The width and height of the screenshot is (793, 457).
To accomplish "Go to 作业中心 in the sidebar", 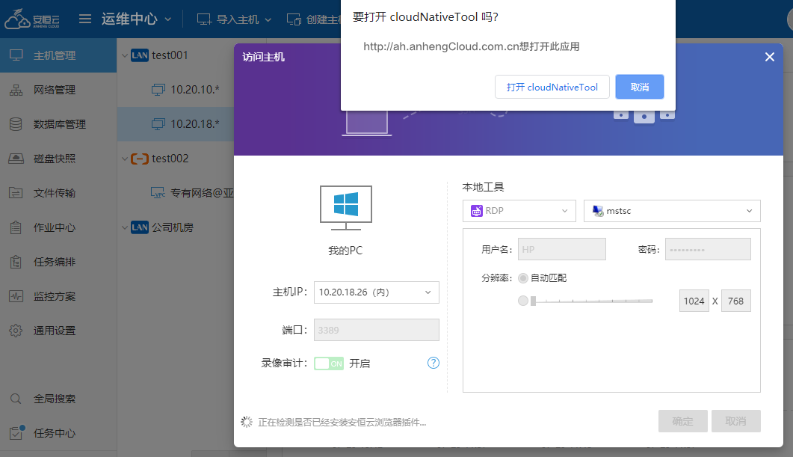I will [x=58, y=227].
